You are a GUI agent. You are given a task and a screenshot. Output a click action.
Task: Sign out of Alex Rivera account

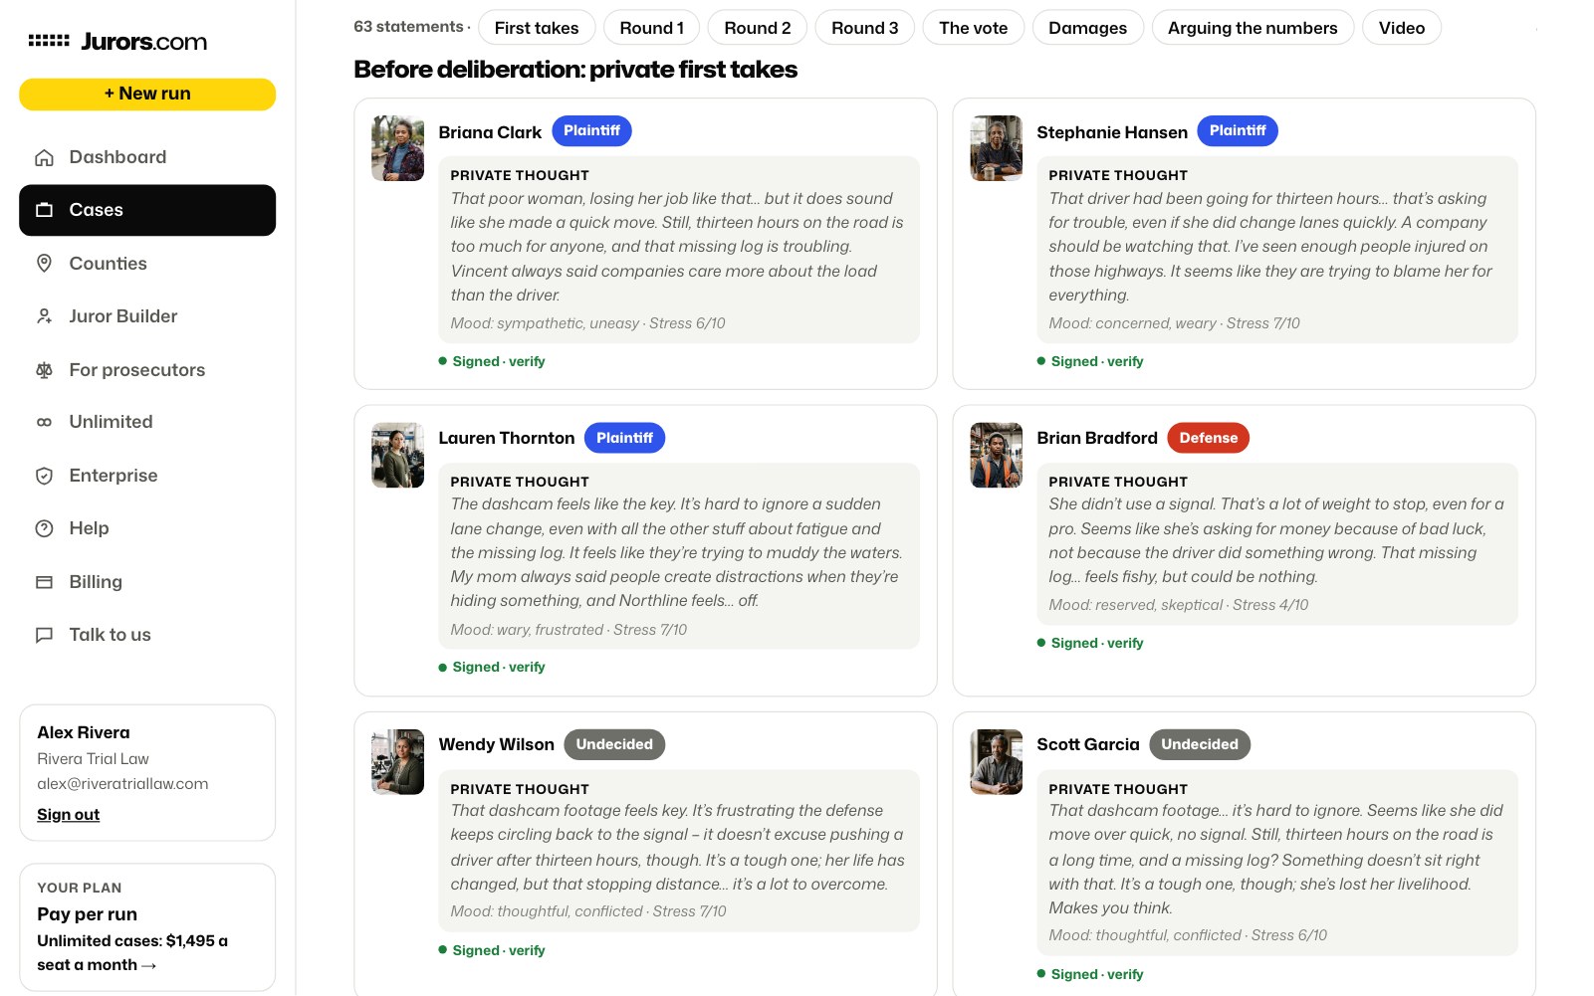coord(68,815)
